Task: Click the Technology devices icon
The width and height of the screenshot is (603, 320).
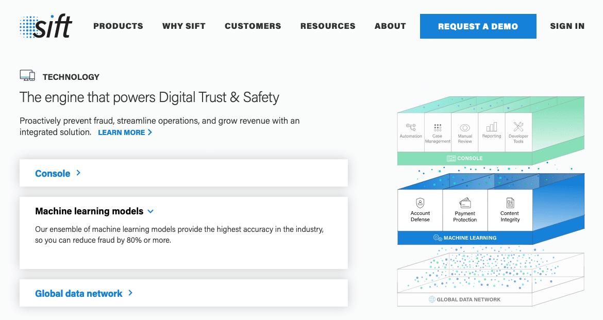Action: point(27,76)
